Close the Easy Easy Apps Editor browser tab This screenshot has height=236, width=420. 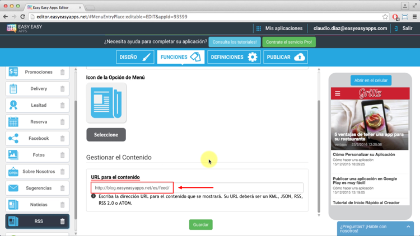[80, 7]
